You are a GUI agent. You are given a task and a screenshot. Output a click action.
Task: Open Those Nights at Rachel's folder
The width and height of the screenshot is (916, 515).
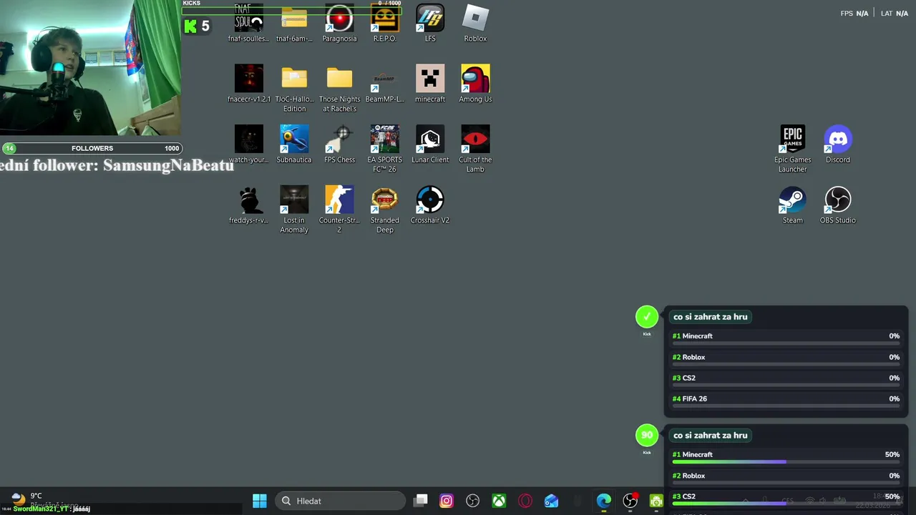(x=339, y=89)
